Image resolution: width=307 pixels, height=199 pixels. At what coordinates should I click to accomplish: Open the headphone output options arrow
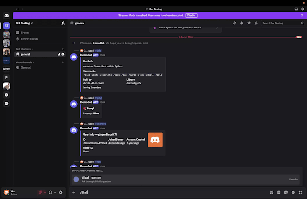point(55,192)
